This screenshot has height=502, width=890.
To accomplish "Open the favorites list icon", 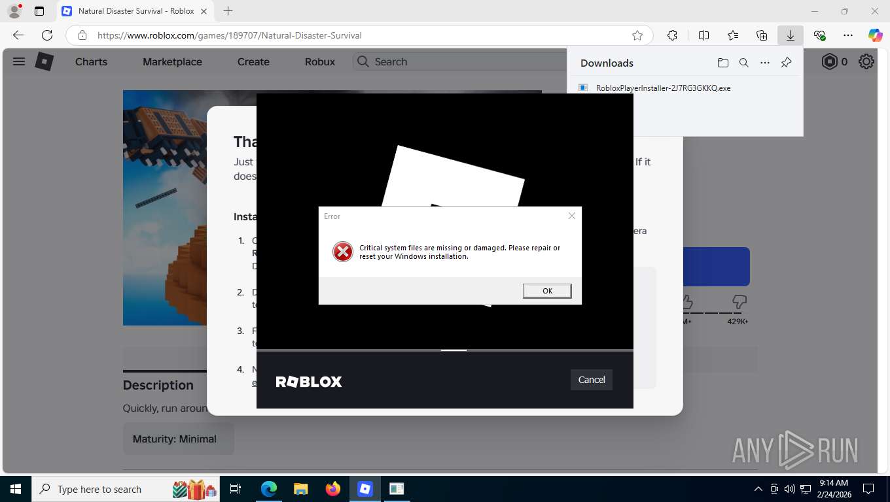I will pos(733,35).
